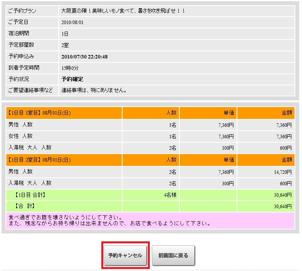Click the scheduled date value 2010/08/01
The width and height of the screenshot is (302, 271).
tap(73, 23)
